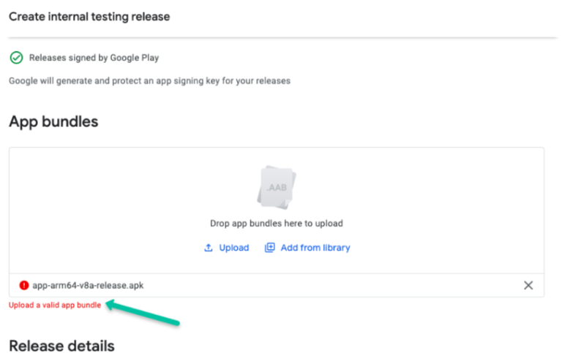Image resolution: width=562 pixels, height=353 pixels.
Task: Select the app-arm64-v8a-release.apk file name
Action: point(88,286)
